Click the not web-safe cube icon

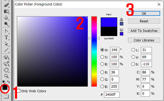[121, 30]
